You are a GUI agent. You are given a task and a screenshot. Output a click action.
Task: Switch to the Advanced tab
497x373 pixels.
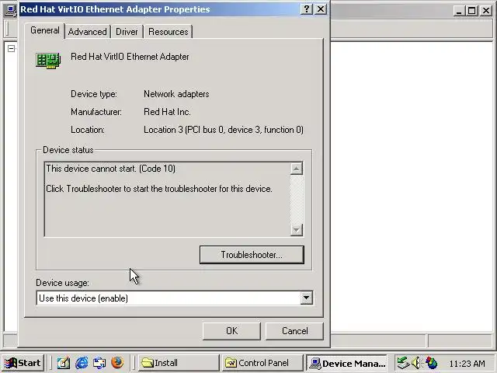88,32
